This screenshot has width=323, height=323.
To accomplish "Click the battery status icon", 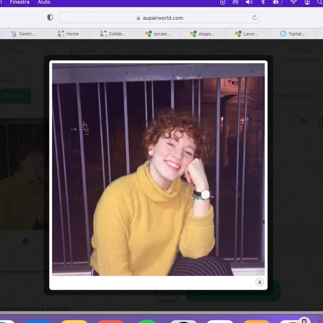I will [278, 2].
